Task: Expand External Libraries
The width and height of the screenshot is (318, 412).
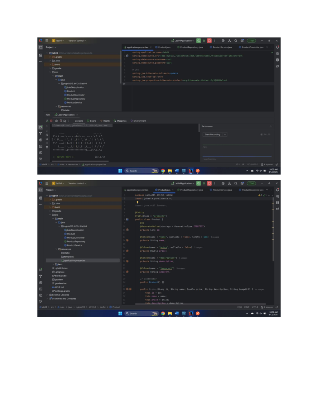Action: point(47,295)
